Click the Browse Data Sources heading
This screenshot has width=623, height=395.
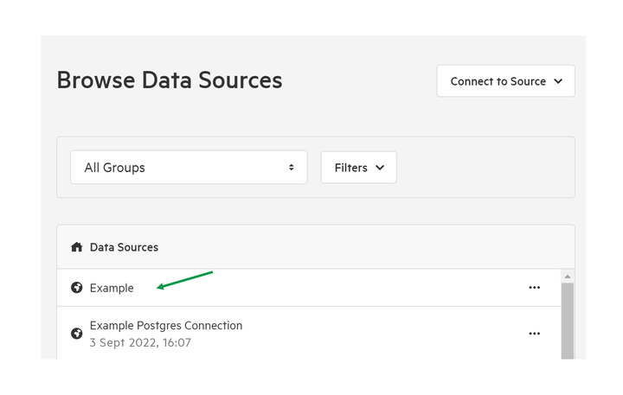170,80
